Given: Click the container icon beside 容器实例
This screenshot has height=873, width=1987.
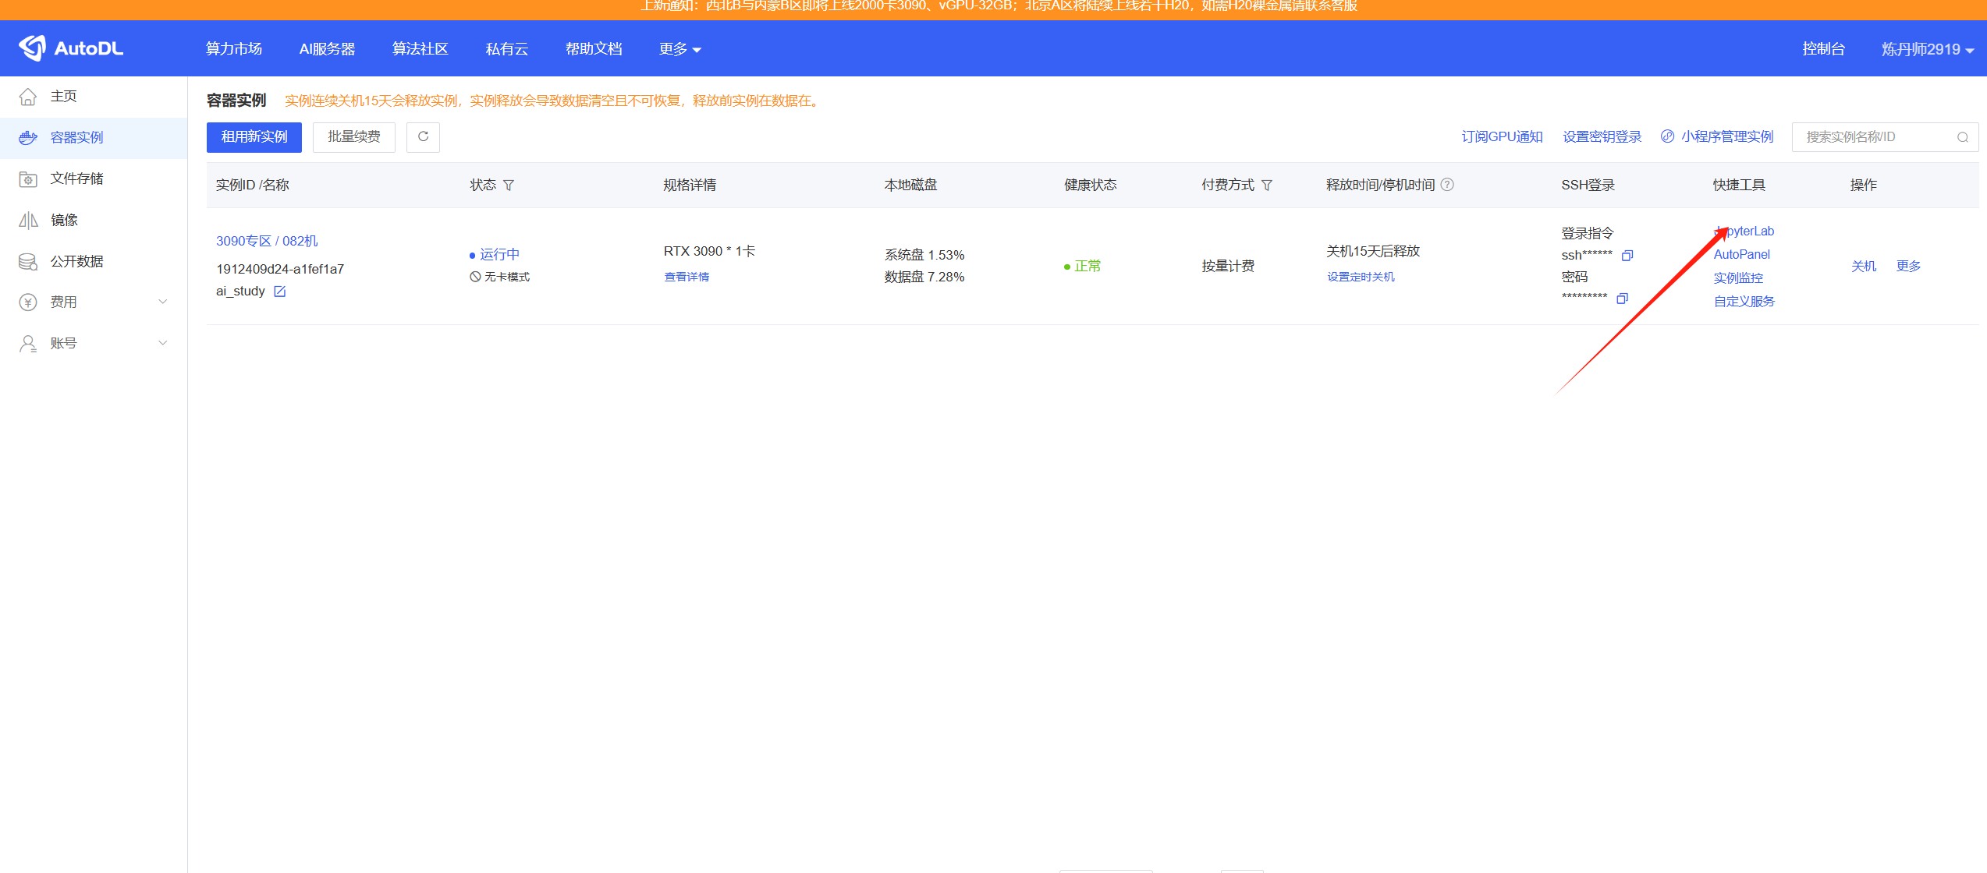Looking at the screenshot, I should pyautogui.click(x=28, y=138).
